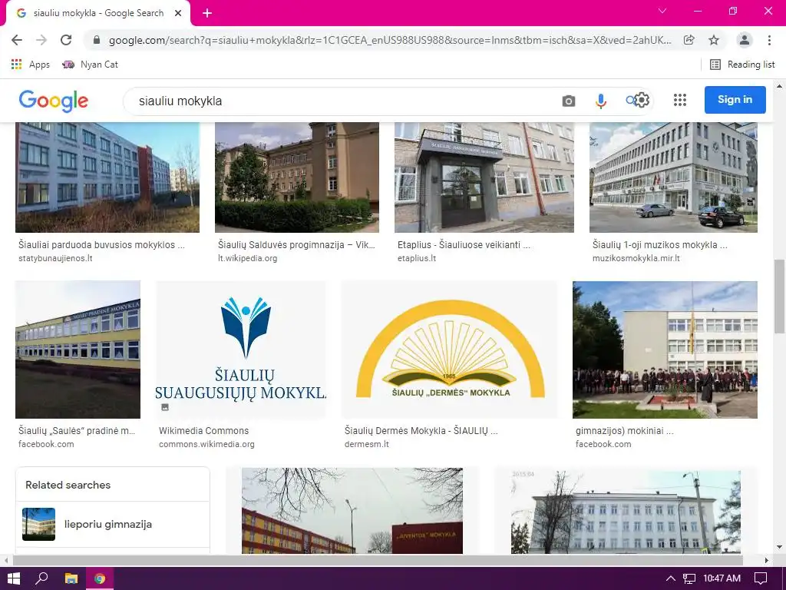The height and width of the screenshot is (590, 786).
Task: Open the Nyan Cat bookmark
Action: coord(91,65)
